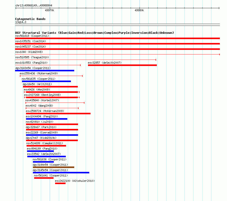Select the blue dgv3143n54 gain bar

click(x=45, y=71)
